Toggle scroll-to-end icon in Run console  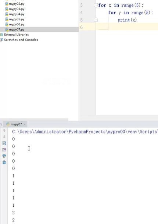pos(4,150)
